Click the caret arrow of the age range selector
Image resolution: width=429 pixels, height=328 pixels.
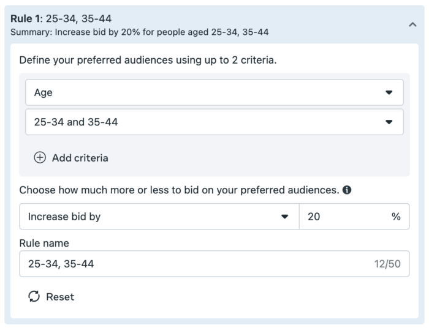389,122
